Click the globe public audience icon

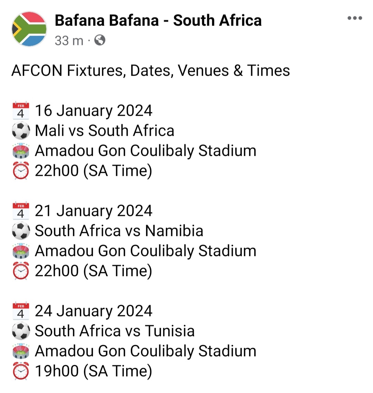coord(99,40)
